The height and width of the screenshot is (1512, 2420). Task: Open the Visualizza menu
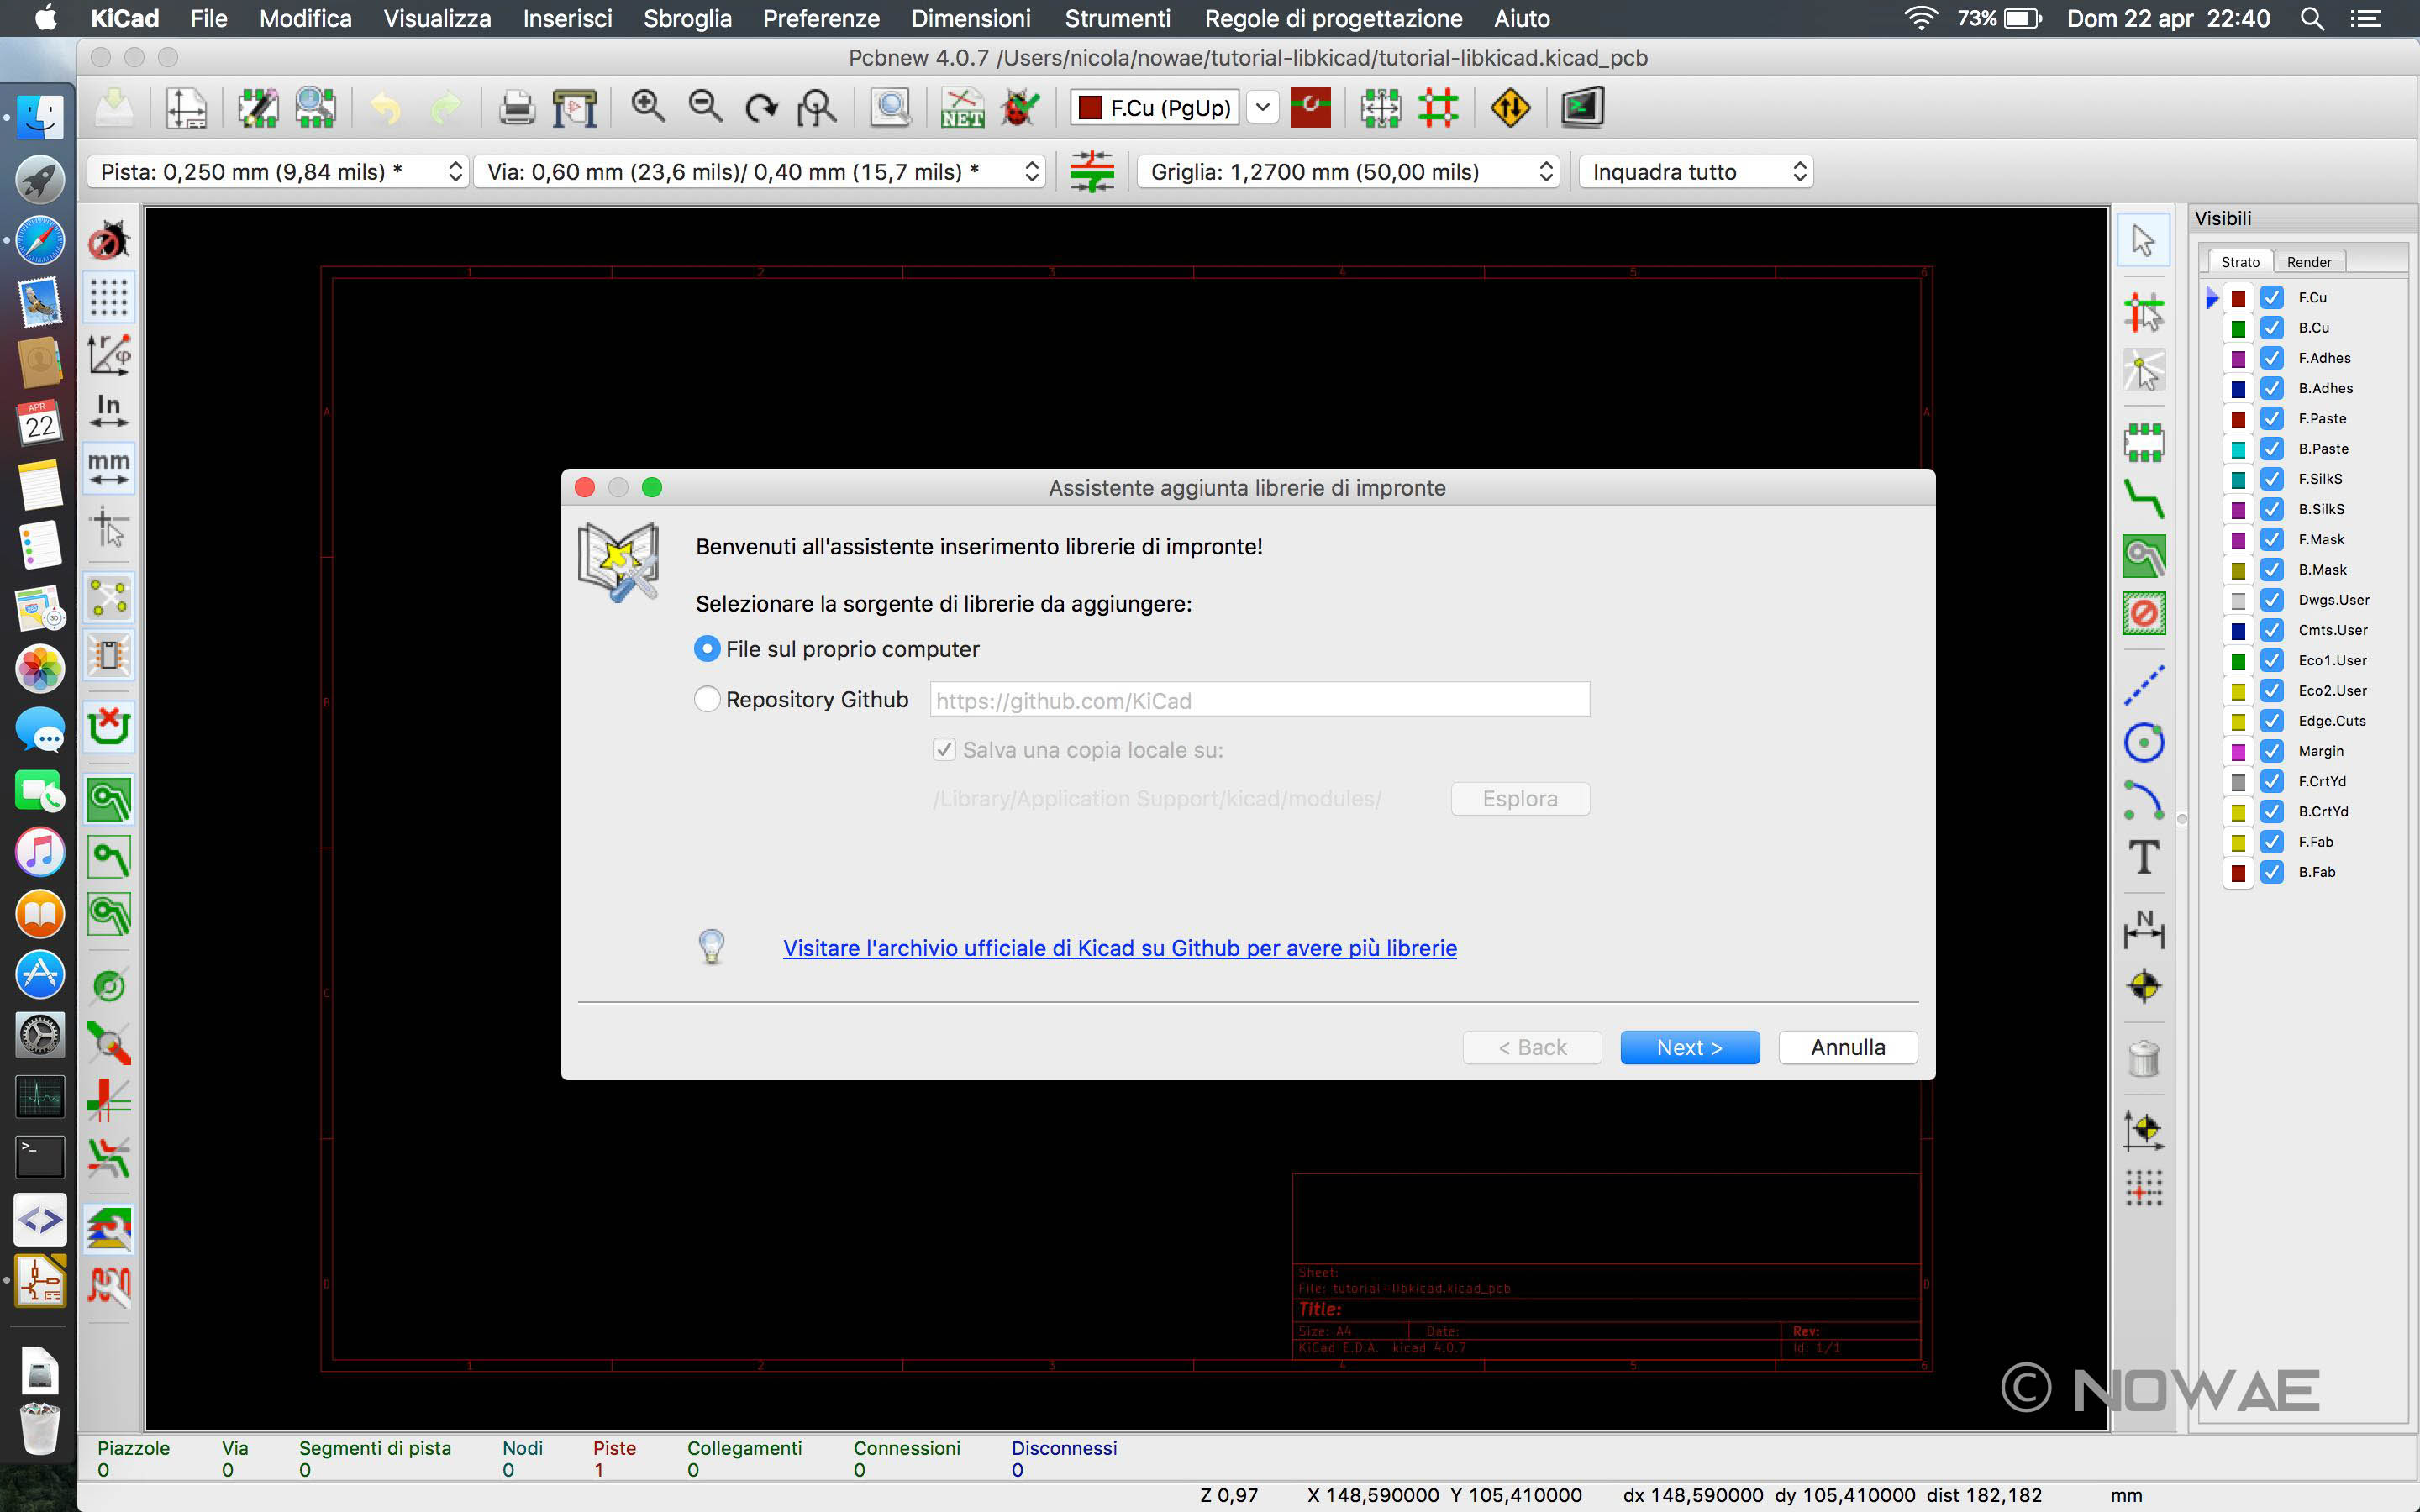coord(437,18)
